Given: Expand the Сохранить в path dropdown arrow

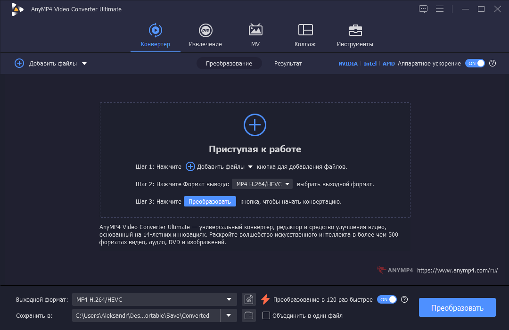Looking at the screenshot, I should coord(229,315).
